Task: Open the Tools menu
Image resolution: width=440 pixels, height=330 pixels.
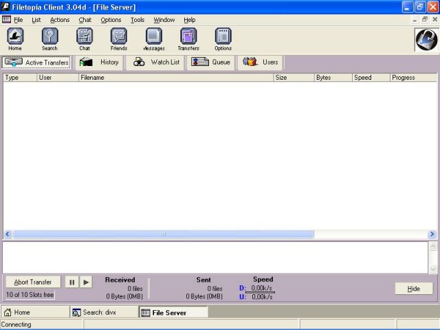Action: coord(137,20)
